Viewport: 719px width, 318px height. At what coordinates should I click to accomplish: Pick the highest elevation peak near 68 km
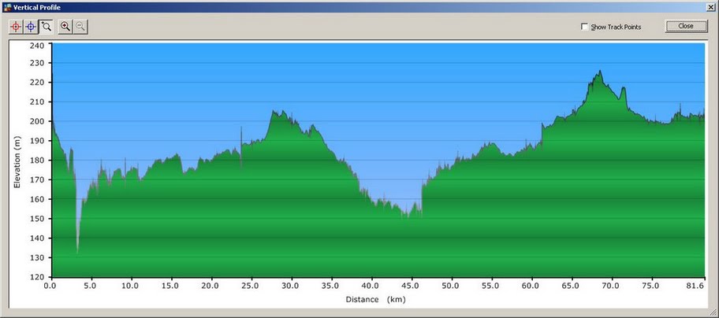pos(599,72)
